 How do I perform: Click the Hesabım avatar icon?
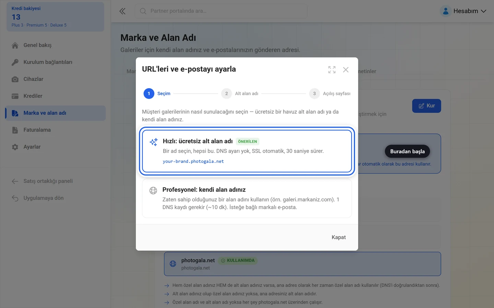click(x=445, y=11)
